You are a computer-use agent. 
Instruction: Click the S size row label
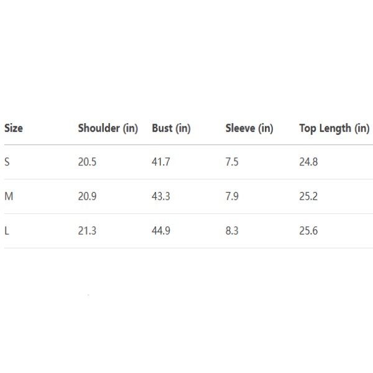click(7, 162)
